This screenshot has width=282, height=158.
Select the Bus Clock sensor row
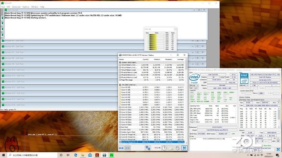[x=152, y=127]
